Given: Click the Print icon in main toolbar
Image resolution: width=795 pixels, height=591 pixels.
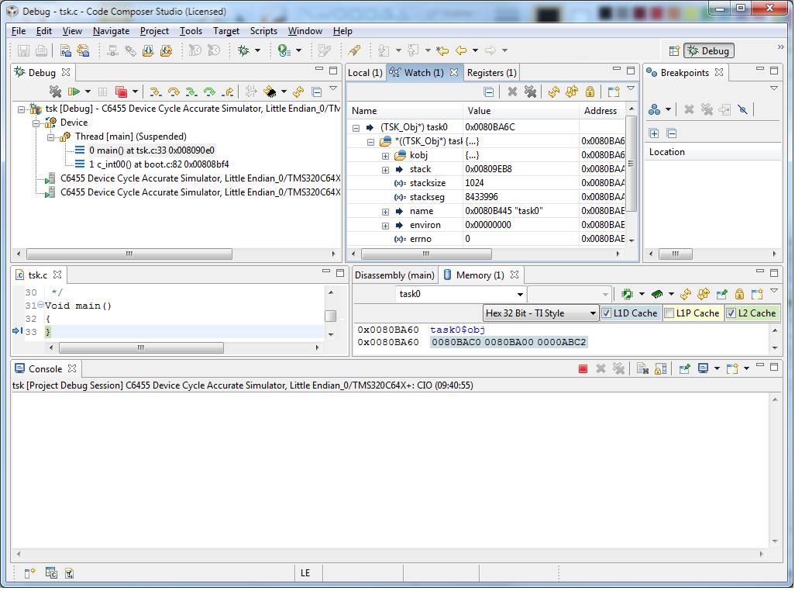Looking at the screenshot, I should (x=42, y=50).
